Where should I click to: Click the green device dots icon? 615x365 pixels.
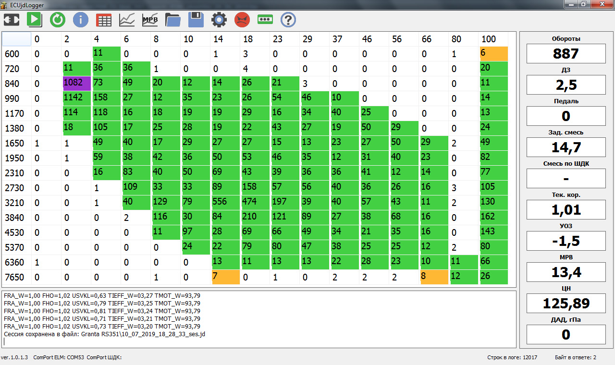265,20
